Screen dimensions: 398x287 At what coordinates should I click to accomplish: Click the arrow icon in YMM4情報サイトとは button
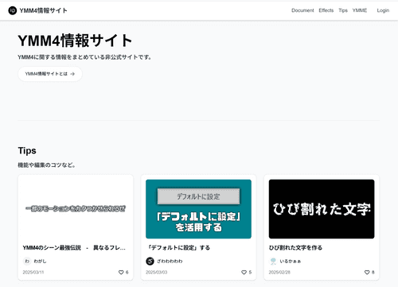click(x=72, y=74)
